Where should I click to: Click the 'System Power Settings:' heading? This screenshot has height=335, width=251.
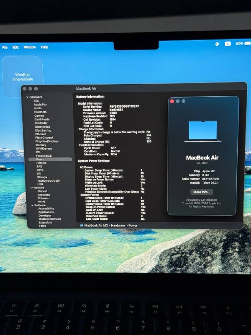pyautogui.click(x=94, y=161)
